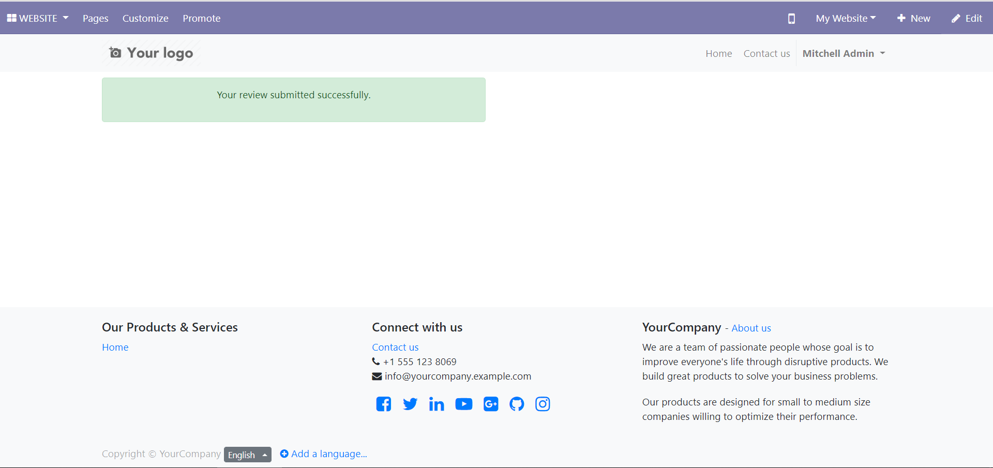Open the Customize menu
The height and width of the screenshot is (468, 993).
pyautogui.click(x=145, y=18)
